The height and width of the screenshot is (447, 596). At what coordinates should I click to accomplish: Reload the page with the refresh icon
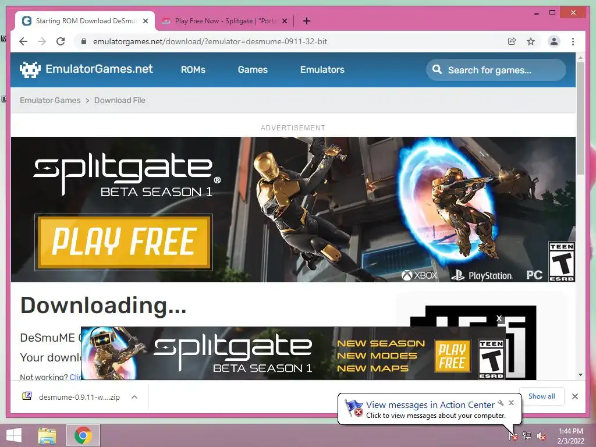click(61, 41)
